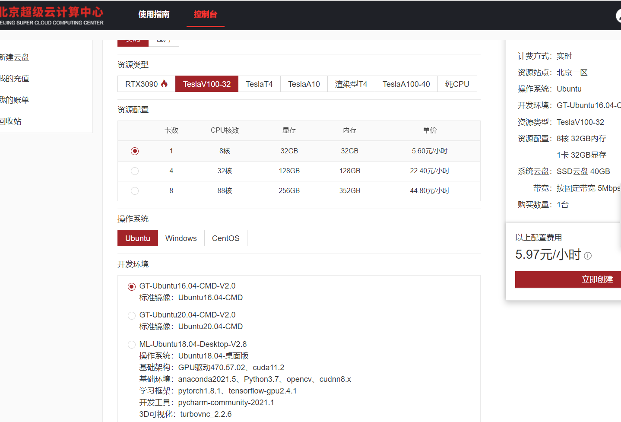The image size is (621, 422).
Task: Click the 购买数量: 1台 summary line
Action: 543,205
